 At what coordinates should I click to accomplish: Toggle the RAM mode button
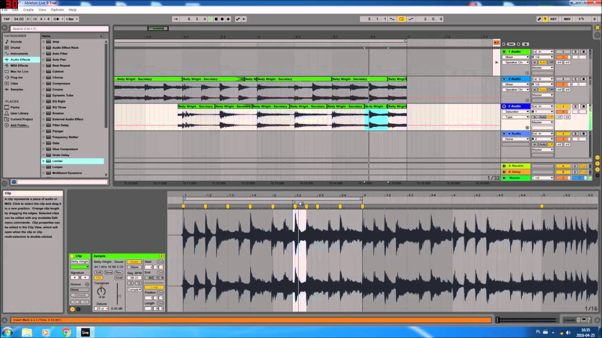119,278
